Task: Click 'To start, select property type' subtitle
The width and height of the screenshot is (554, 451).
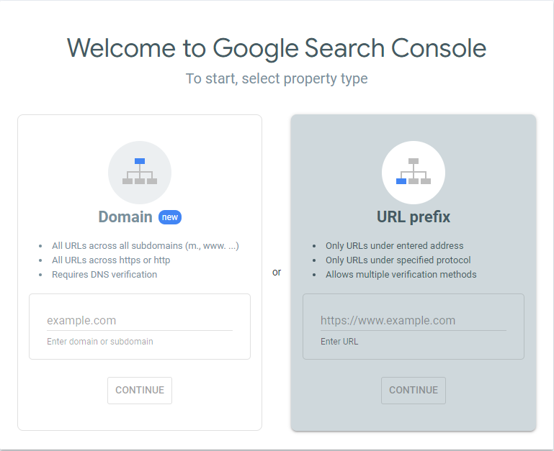Action: tap(277, 78)
